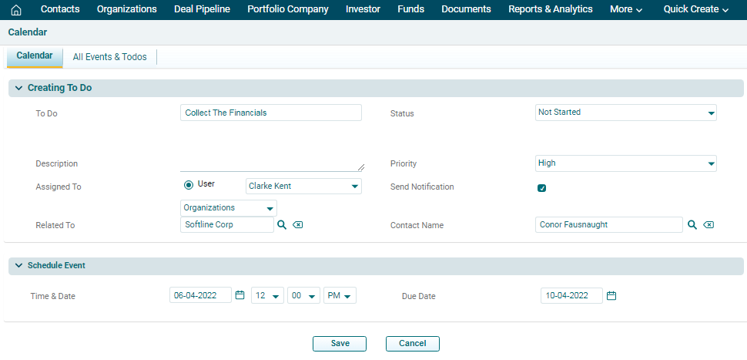Open the Priority dropdown set to High
The width and height of the screenshot is (747, 360).
(625, 163)
